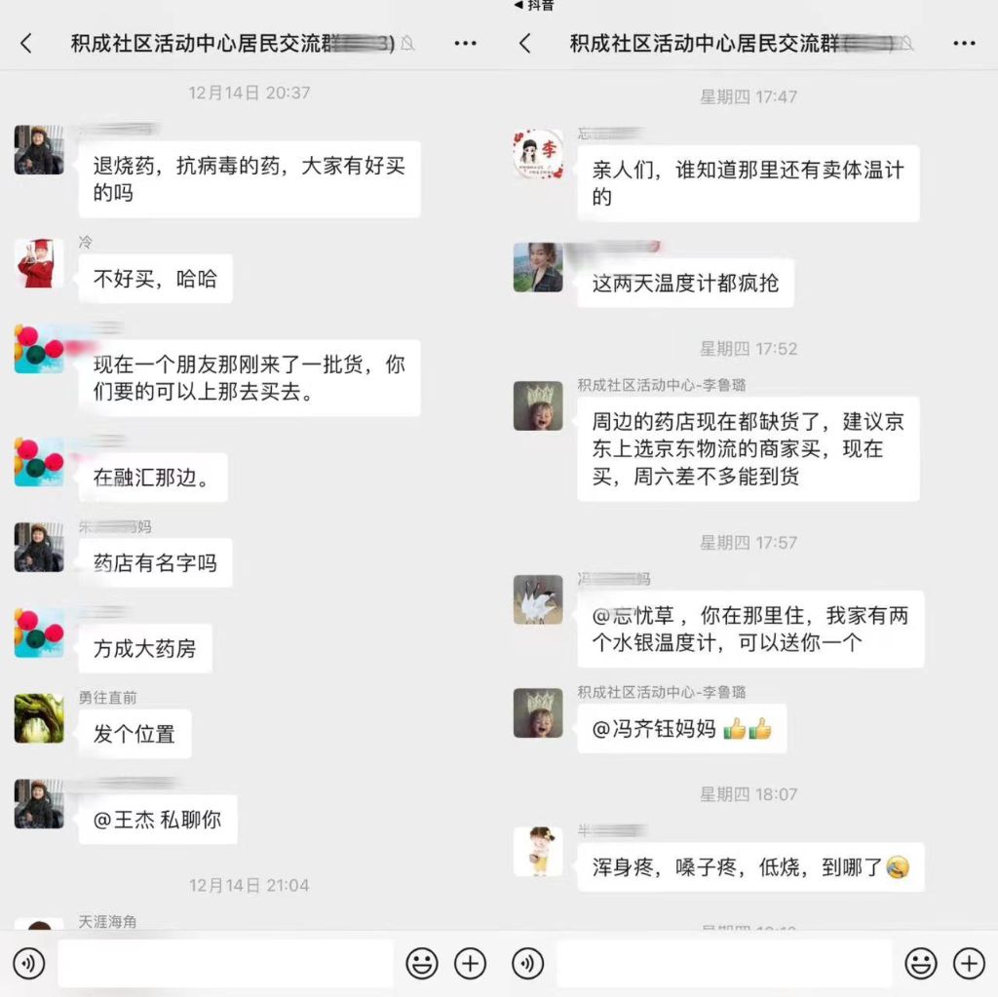
Task: Tap the @王杰 私聊你 message bubble
Action: click(x=158, y=820)
